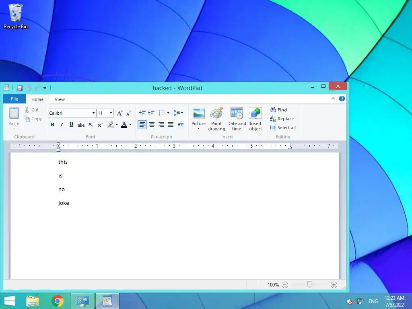The image size is (412, 309).
Task: Click the Cut button
Action: tap(32, 110)
